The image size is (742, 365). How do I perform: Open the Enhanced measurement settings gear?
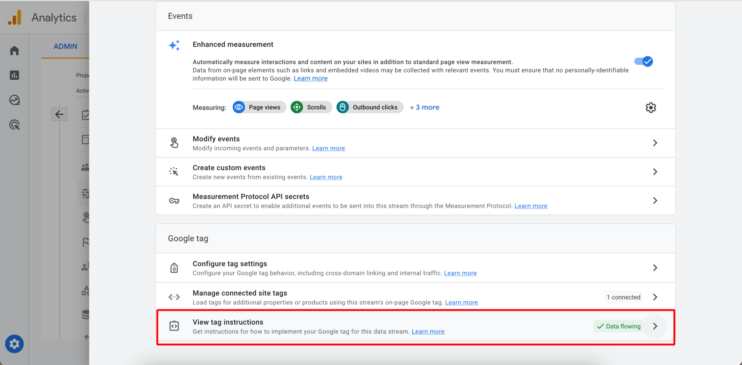(650, 107)
